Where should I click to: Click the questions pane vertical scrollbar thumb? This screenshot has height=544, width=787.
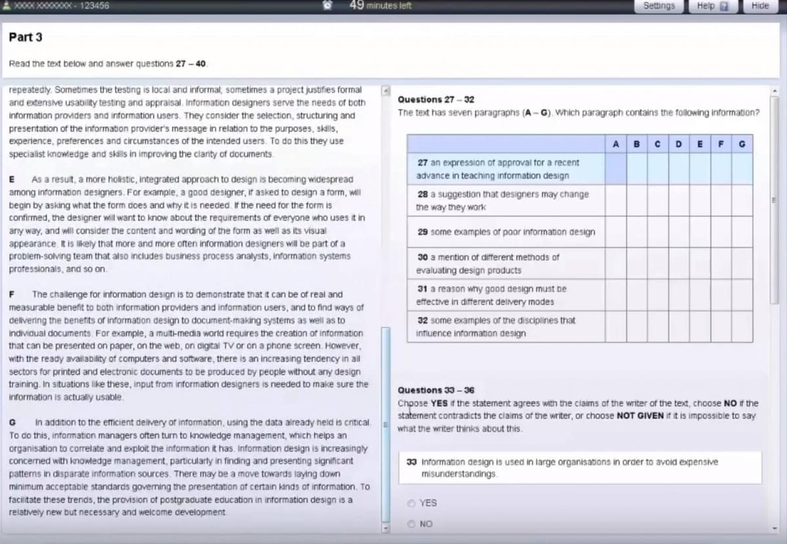coord(774,200)
